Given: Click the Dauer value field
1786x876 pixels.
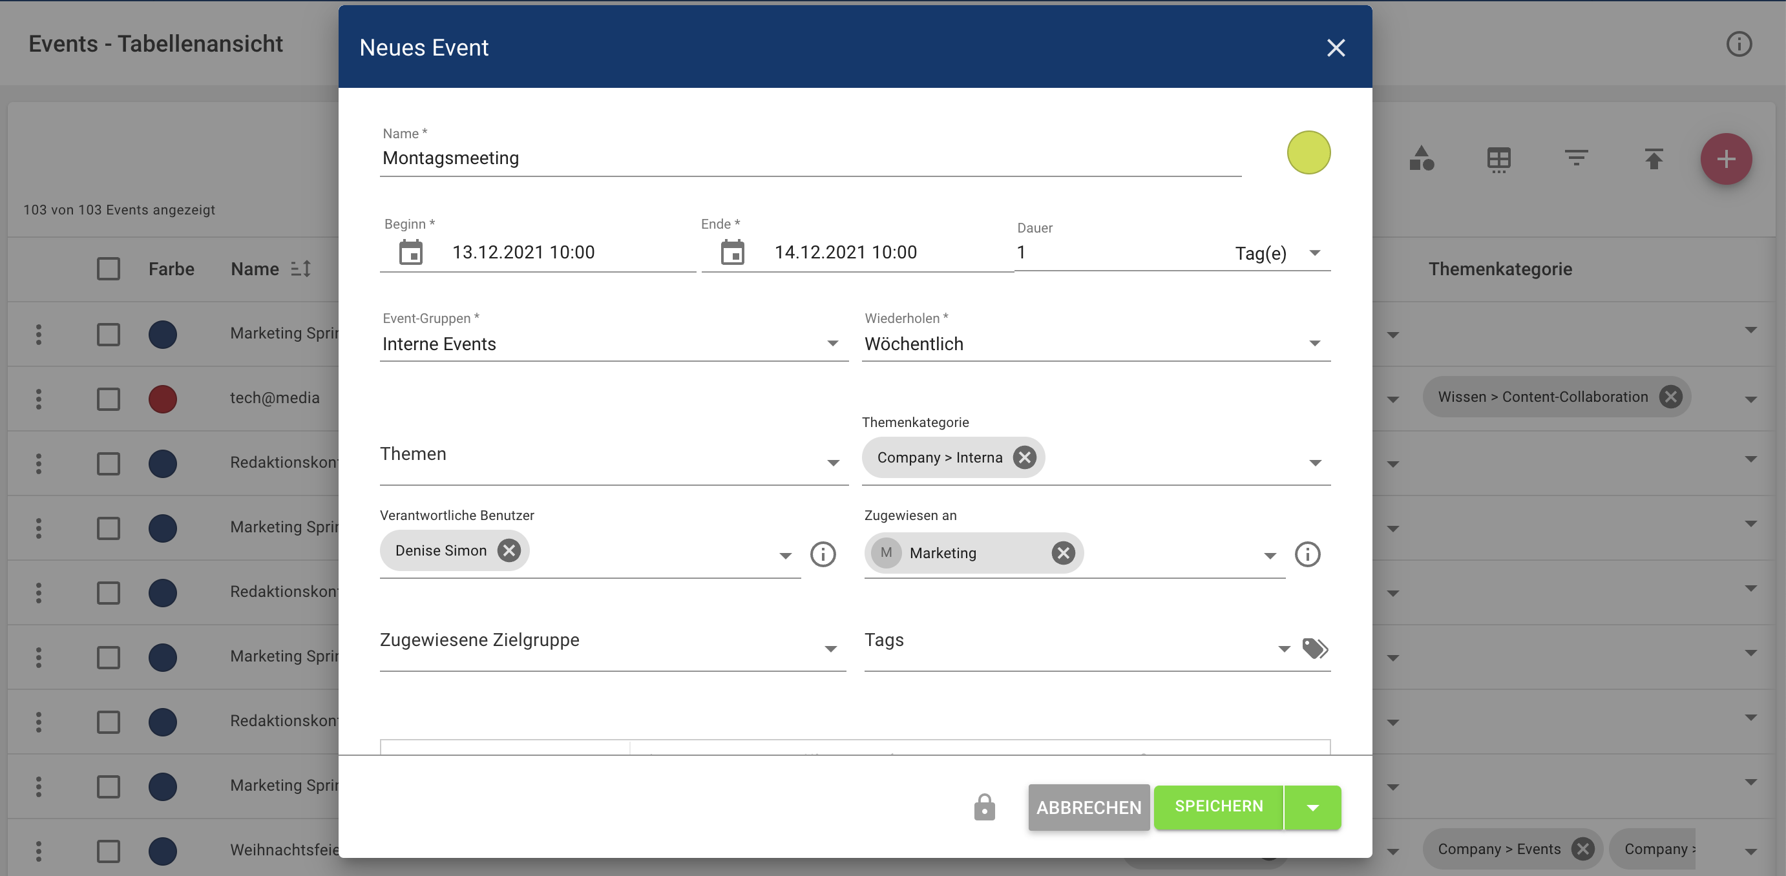Looking at the screenshot, I should tap(1117, 252).
